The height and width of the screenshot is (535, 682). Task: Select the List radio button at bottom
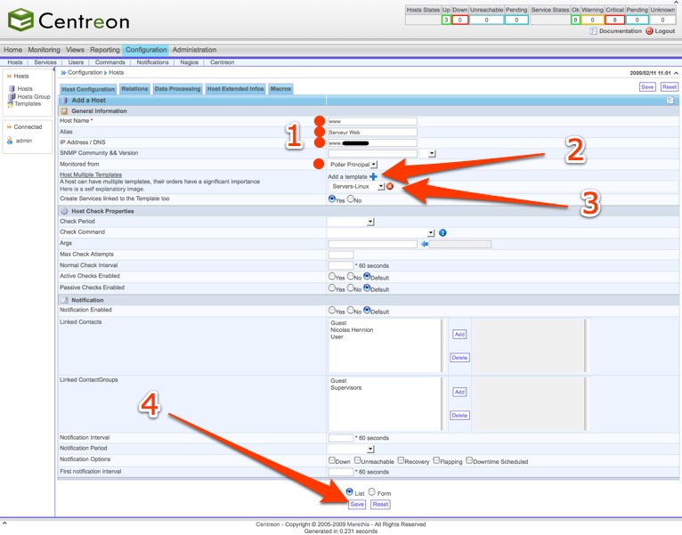349,491
